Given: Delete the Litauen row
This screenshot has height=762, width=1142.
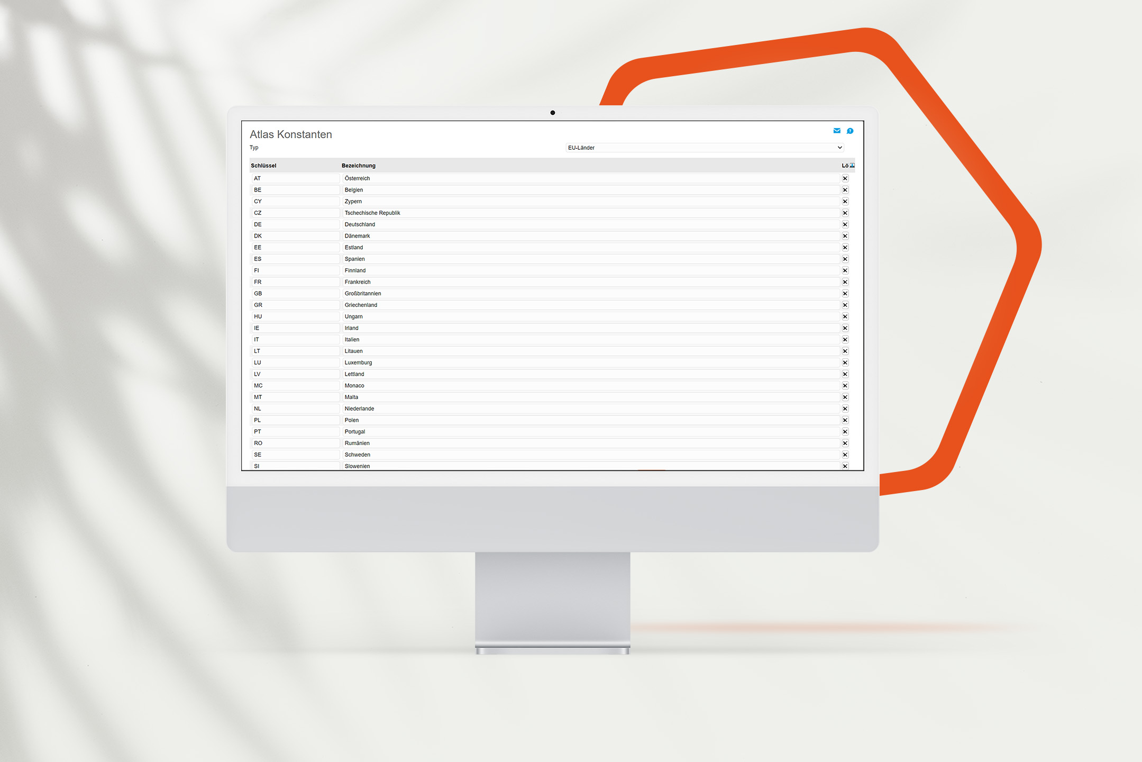Looking at the screenshot, I should point(845,351).
